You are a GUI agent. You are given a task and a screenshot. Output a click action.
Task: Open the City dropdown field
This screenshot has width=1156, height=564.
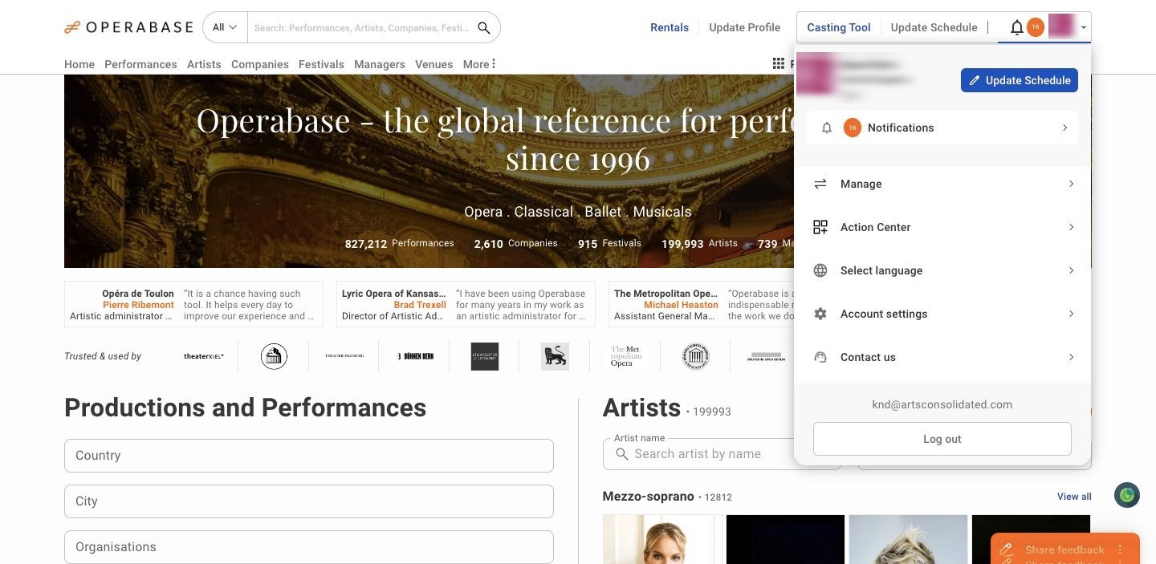[309, 501]
